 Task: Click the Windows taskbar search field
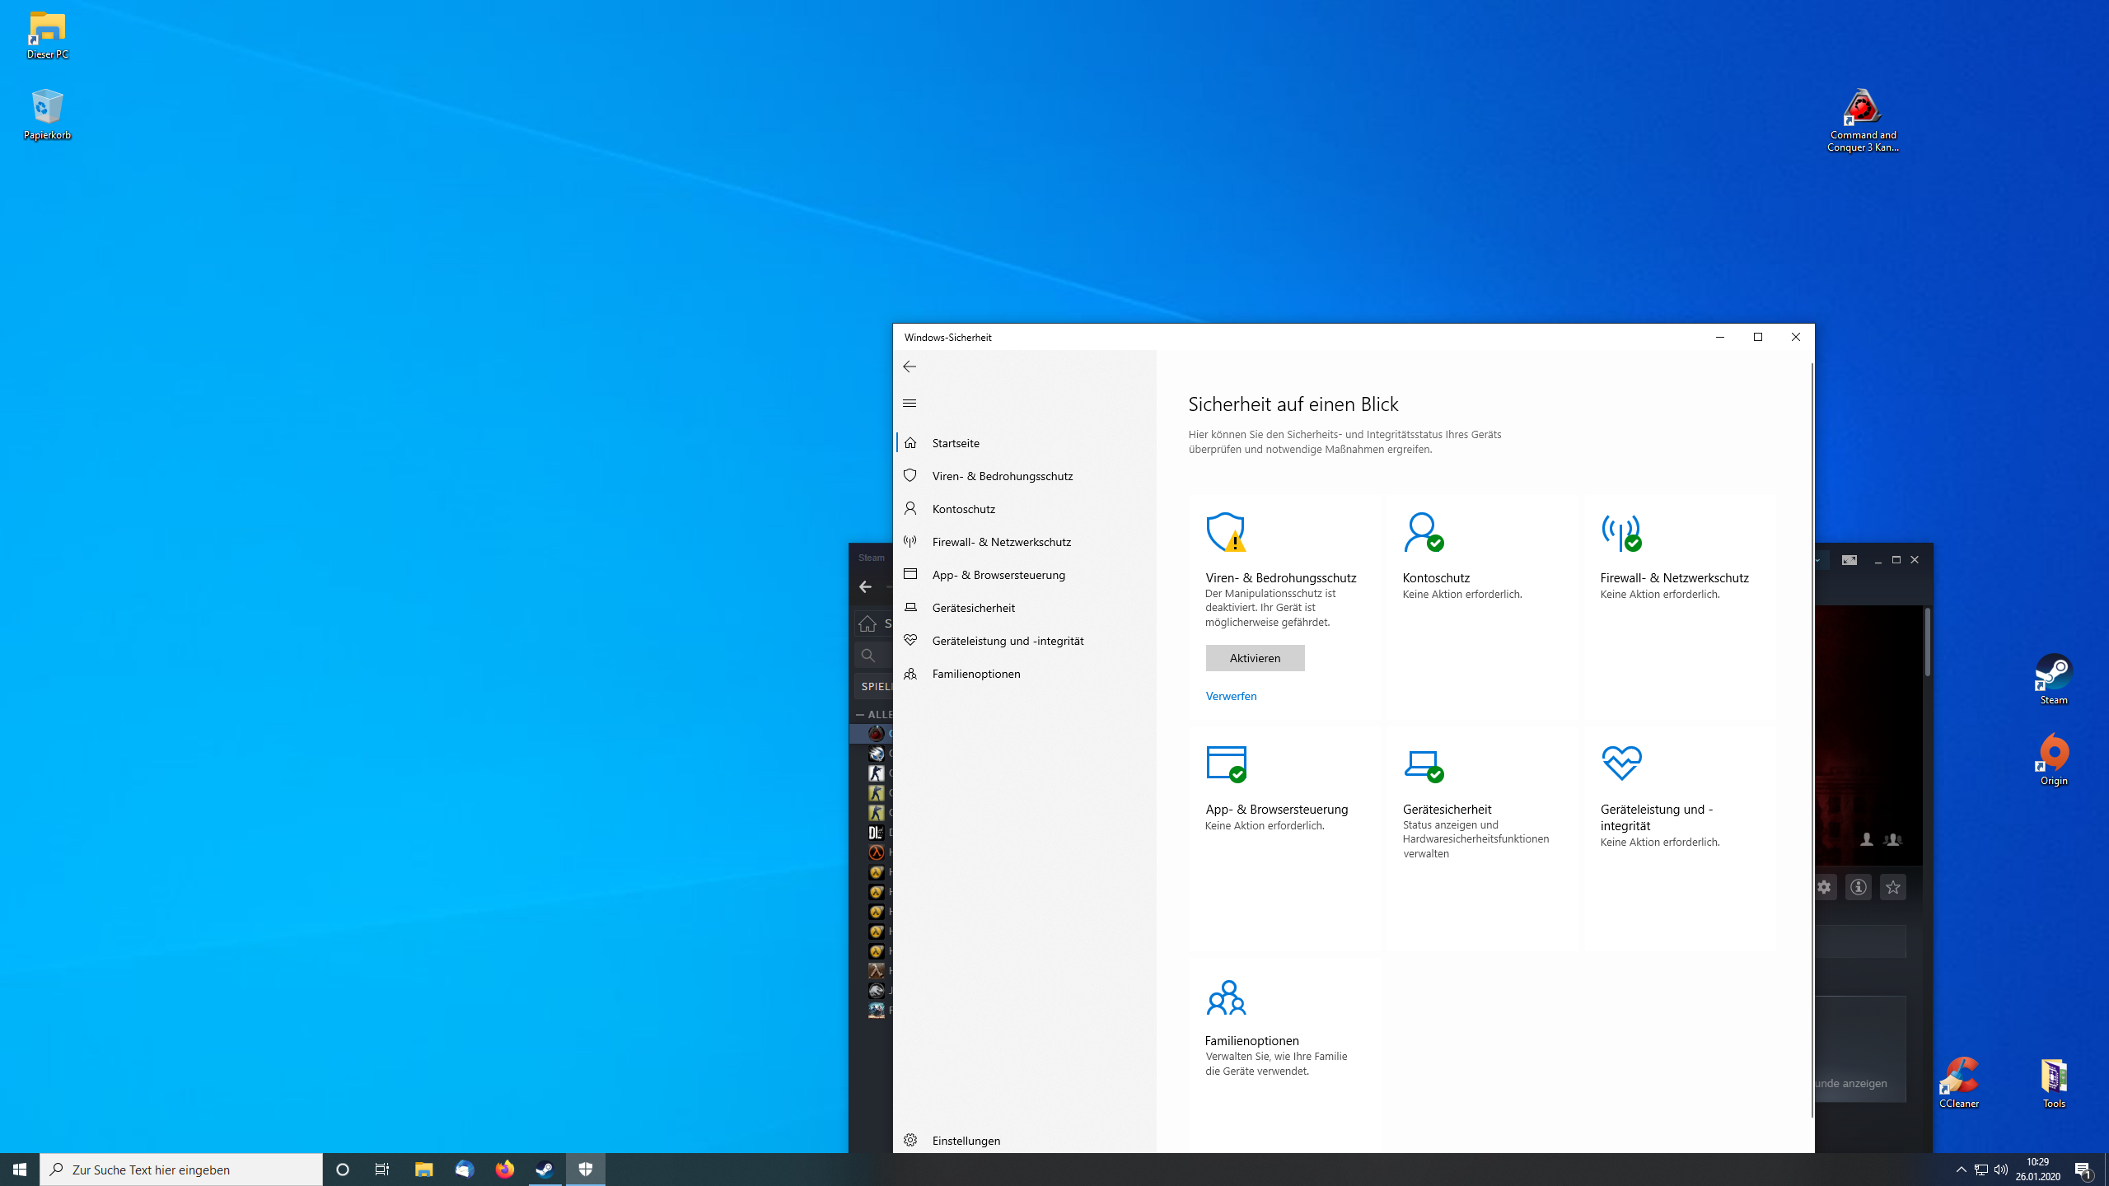pyautogui.click(x=181, y=1170)
